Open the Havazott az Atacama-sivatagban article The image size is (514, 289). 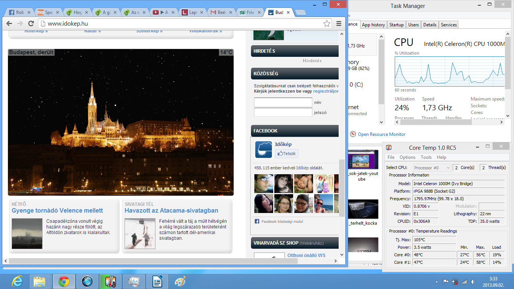(x=171, y=211)
